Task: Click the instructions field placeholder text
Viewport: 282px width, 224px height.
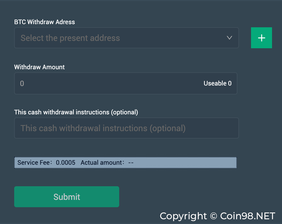Action: [x=103, y=128]
